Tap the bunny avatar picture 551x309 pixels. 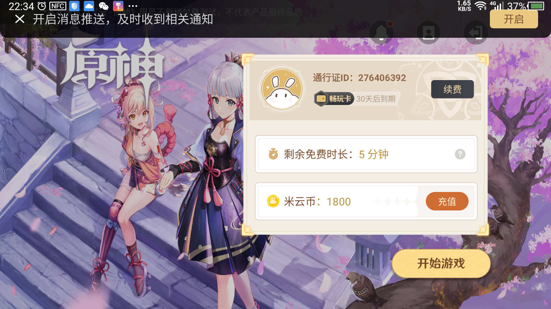(x=282, y=89)
